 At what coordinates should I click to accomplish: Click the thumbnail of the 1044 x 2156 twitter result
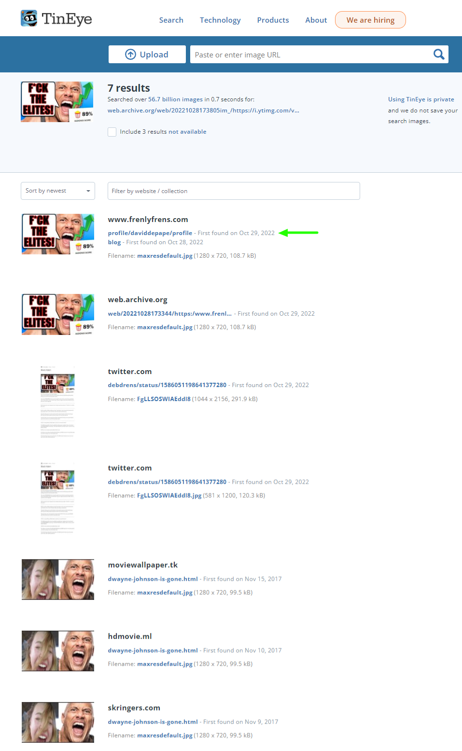coord(58,402)
